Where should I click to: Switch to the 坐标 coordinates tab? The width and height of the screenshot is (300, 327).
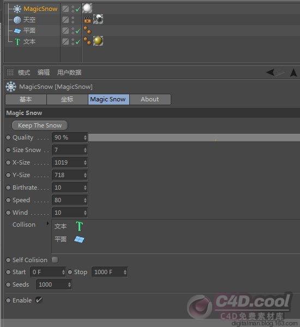tap(67, 99)
